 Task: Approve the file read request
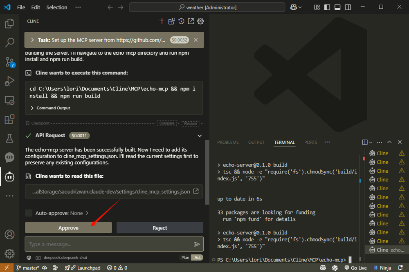tap(68, 228)
